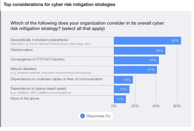Click the Natural disasters category label
194x131 pixels.
pyautogui.click(x=24, y=69)
